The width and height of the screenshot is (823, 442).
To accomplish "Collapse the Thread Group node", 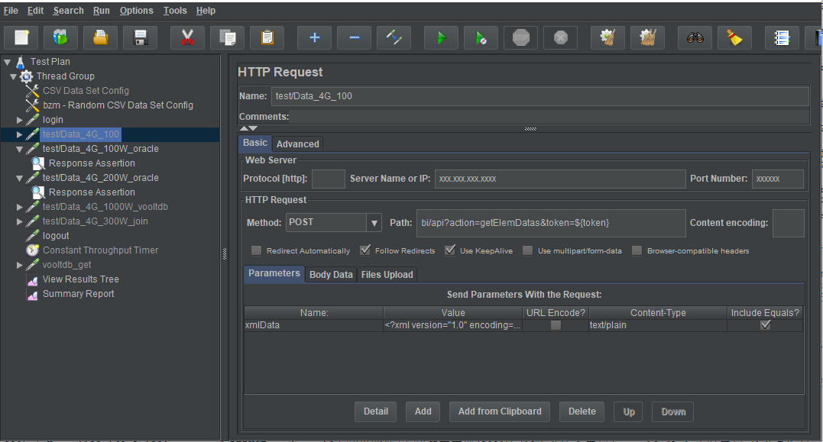I will (14, 77).
